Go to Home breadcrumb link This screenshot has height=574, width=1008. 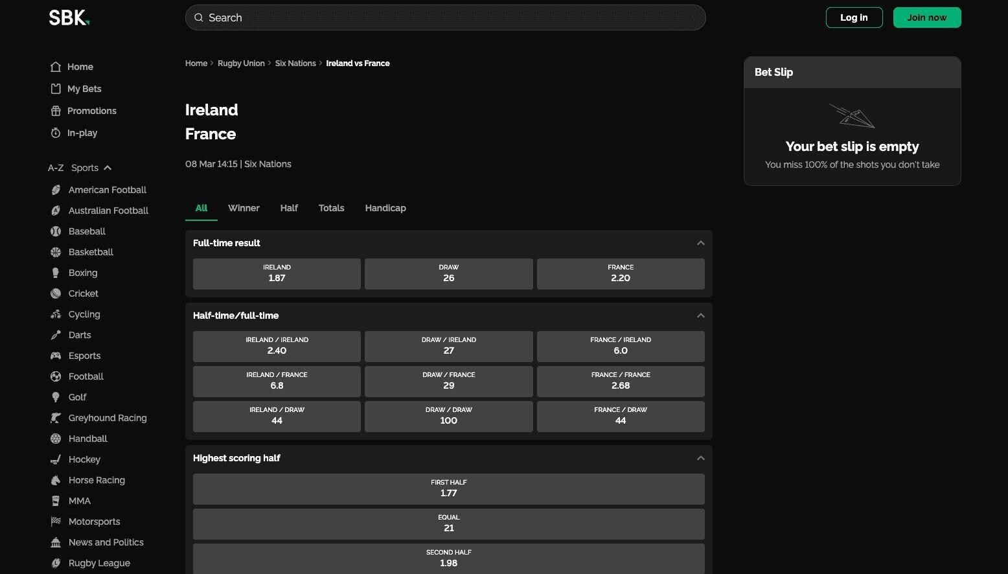(x=196, y=63)
